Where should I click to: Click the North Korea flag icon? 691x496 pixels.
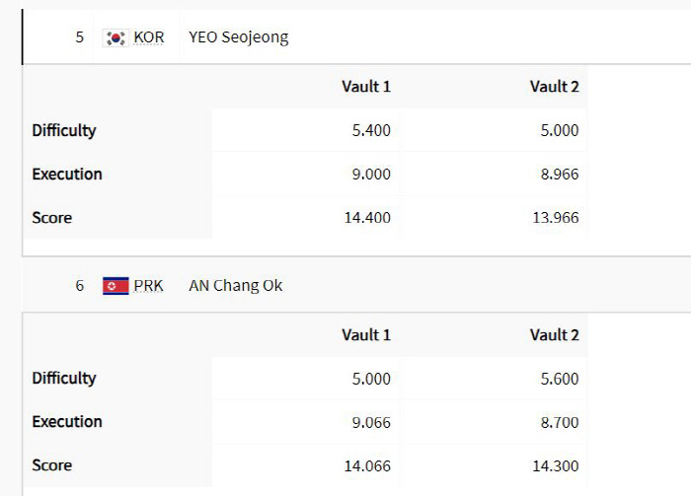point(115,286)
